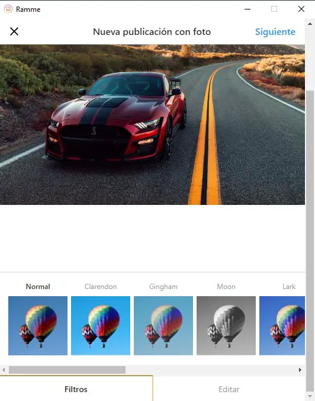The width and height of the screenshot is (315, 401).
Task: Click the vertical scrollbar down arrow
Action: [x=310, y=396]
